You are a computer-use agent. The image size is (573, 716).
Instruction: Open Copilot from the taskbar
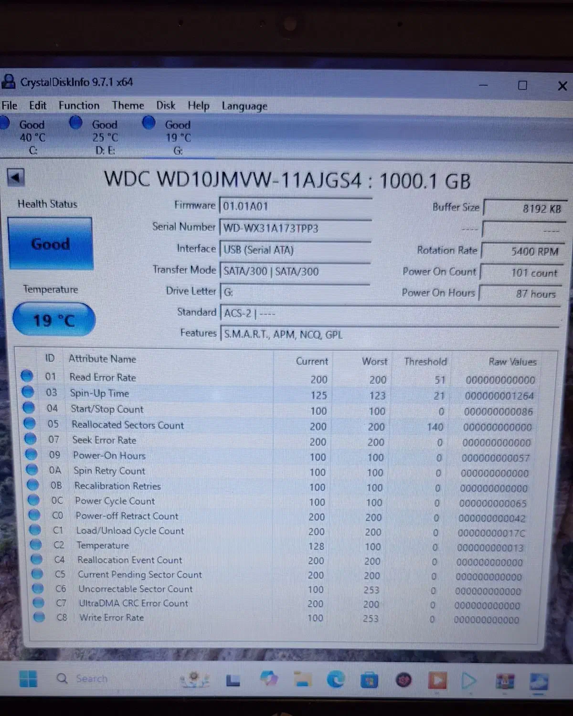coord(269,678)
